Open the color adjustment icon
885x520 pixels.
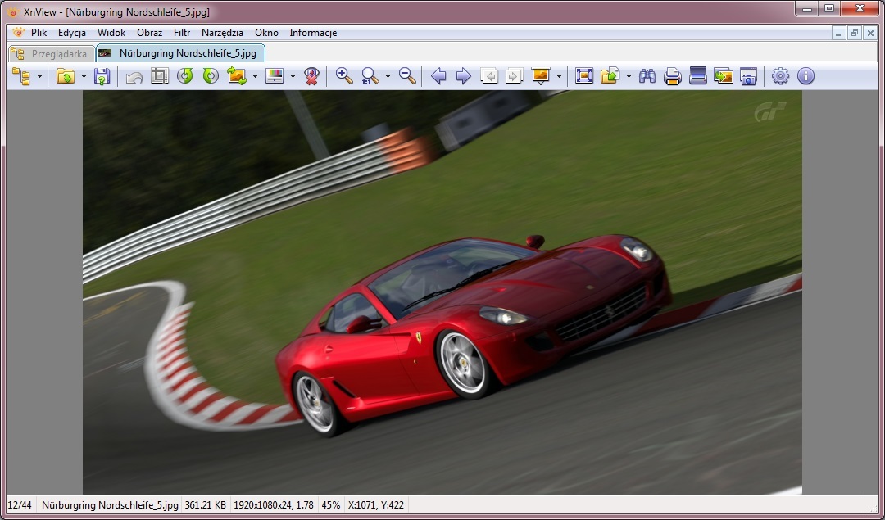pyautogui.click(x=275, y=75)
